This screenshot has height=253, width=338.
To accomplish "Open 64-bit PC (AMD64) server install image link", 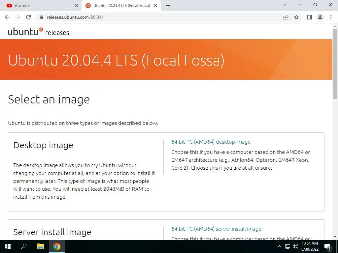I will (x=216, y=229).
